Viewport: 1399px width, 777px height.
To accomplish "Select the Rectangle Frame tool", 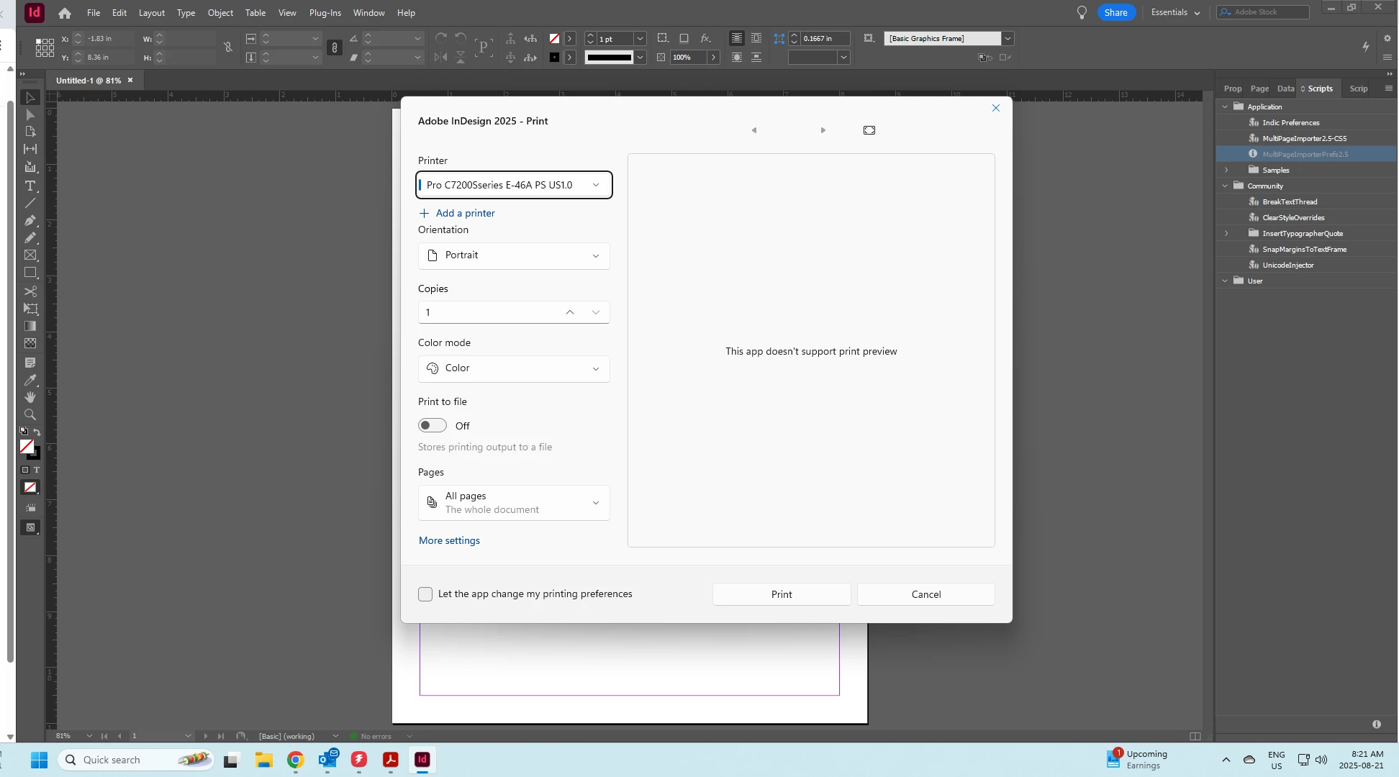I will click(x=30, y=255).
